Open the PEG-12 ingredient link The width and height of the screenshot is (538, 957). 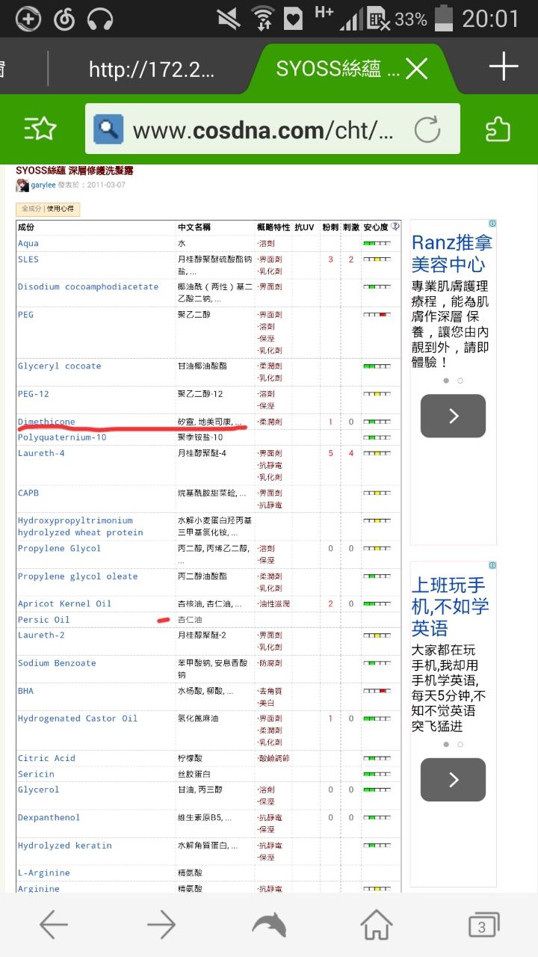(34, 394)
